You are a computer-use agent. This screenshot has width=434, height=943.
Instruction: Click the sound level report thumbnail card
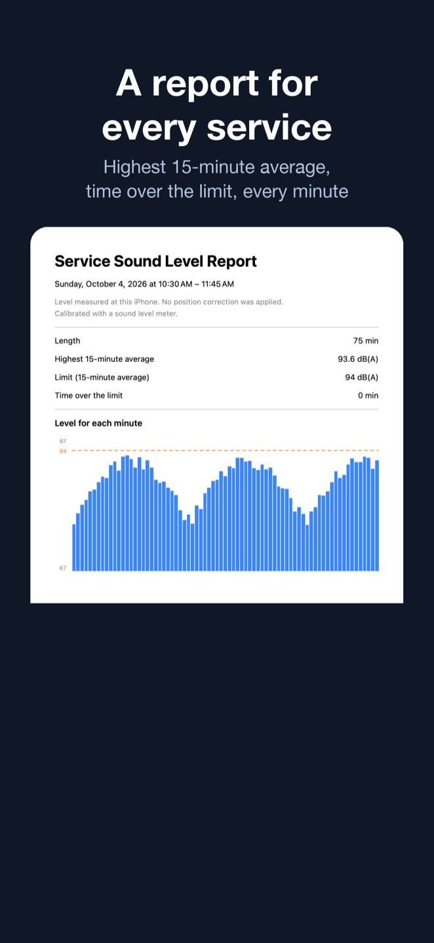217,415
